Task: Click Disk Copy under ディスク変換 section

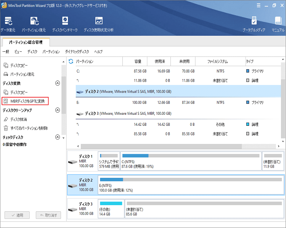Action: pos(16,92)
